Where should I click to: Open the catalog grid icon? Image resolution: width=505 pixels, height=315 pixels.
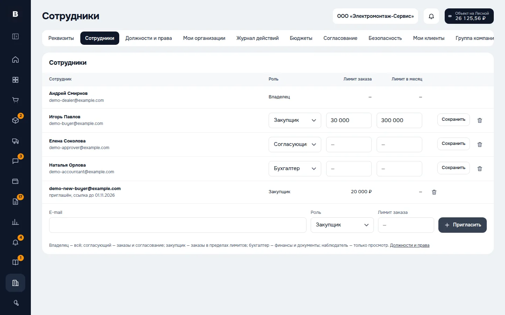coord(15,80)
